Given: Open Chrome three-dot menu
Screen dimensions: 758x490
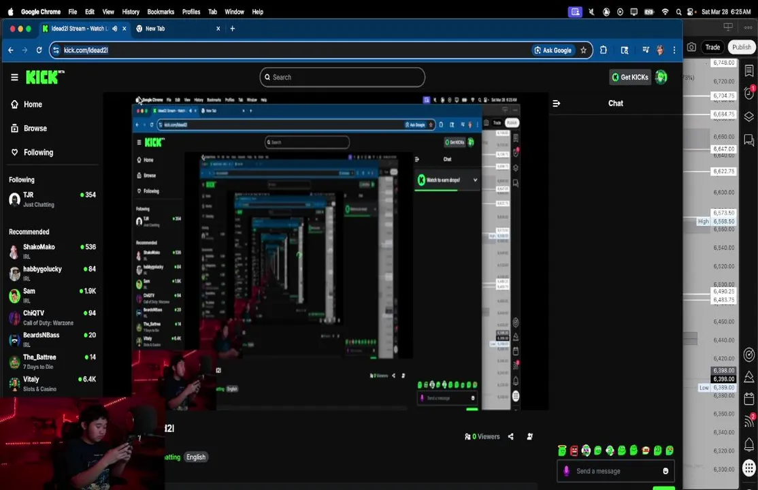Looking at the screenshot, I should pos(674,50).
